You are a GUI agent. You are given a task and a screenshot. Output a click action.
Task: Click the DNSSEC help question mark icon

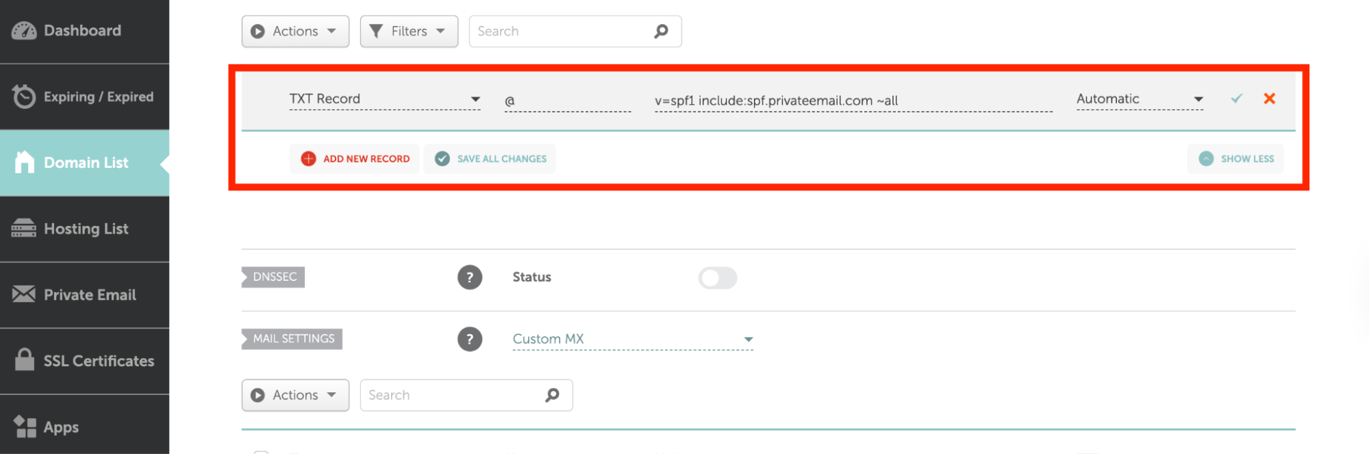point(469,277)
